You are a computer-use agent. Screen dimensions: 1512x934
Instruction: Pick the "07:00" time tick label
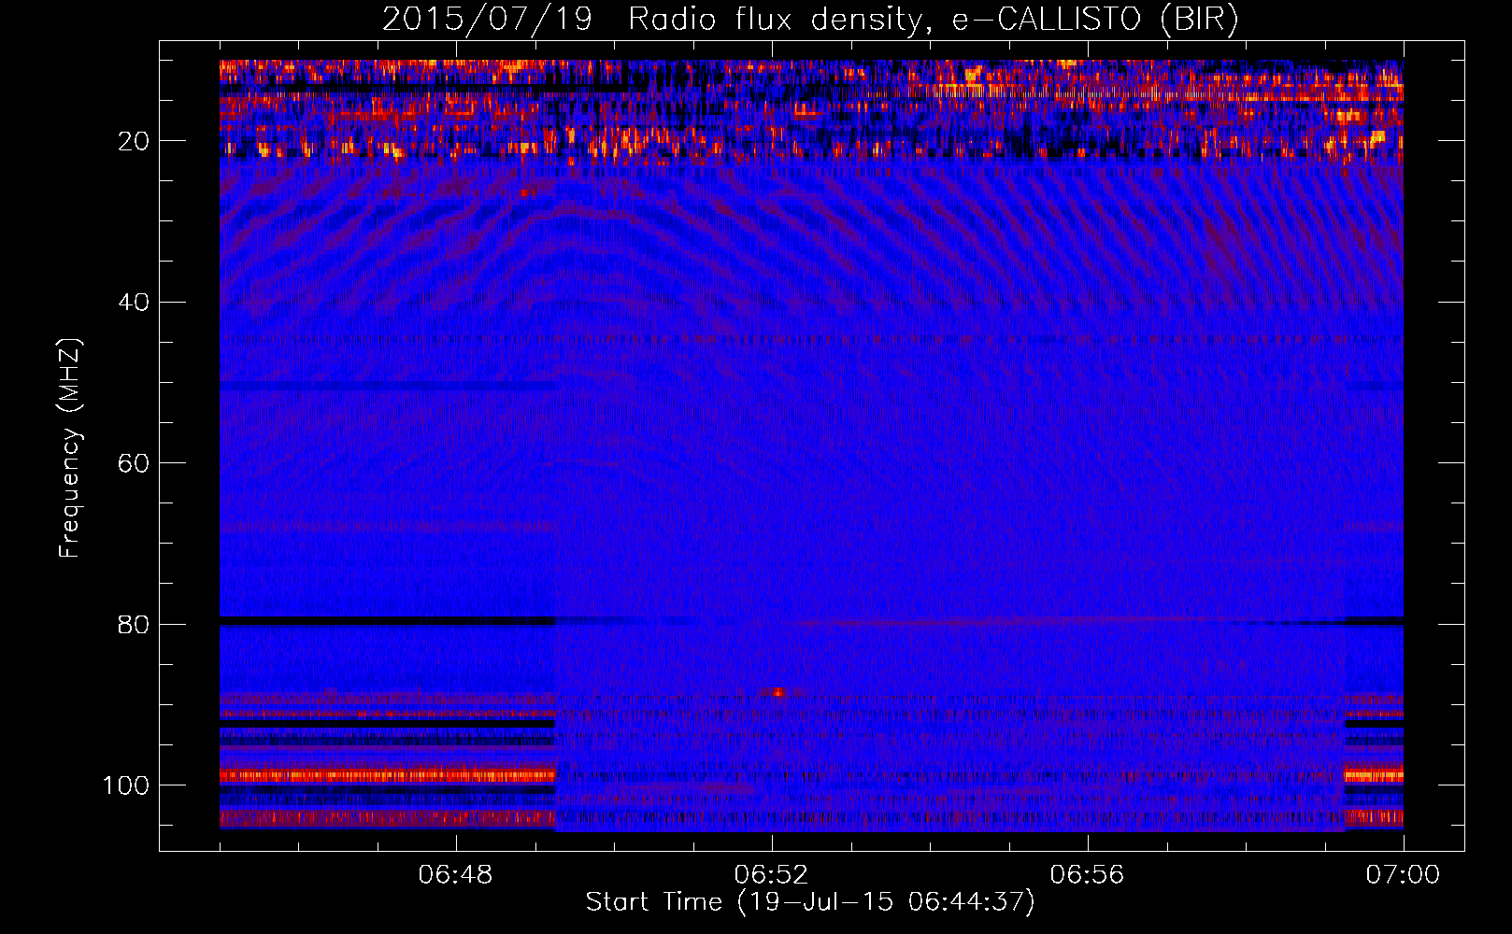pos(1403,875)
